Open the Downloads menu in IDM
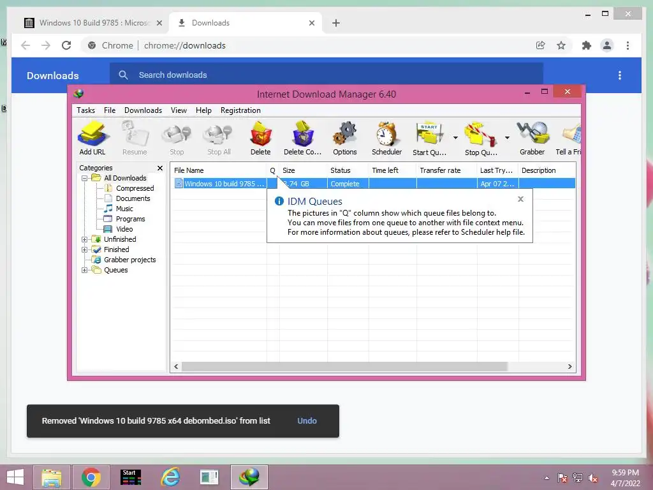This screenshot has width=653, height=490. pyautogui.click(x=143, y=110)
